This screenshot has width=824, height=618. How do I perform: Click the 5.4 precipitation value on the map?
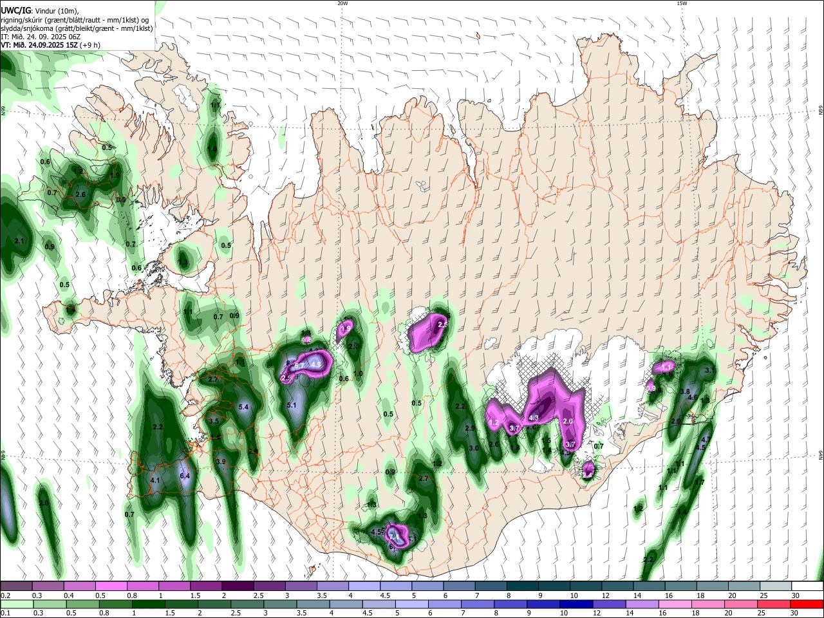pyautogui.click(x=243, y=407)
